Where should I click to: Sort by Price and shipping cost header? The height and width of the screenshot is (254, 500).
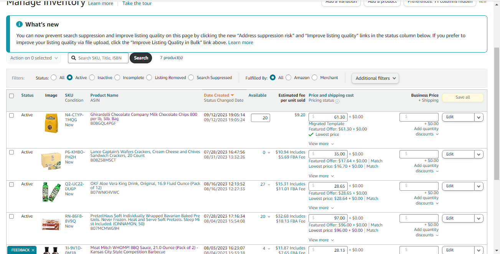[331, 95]
